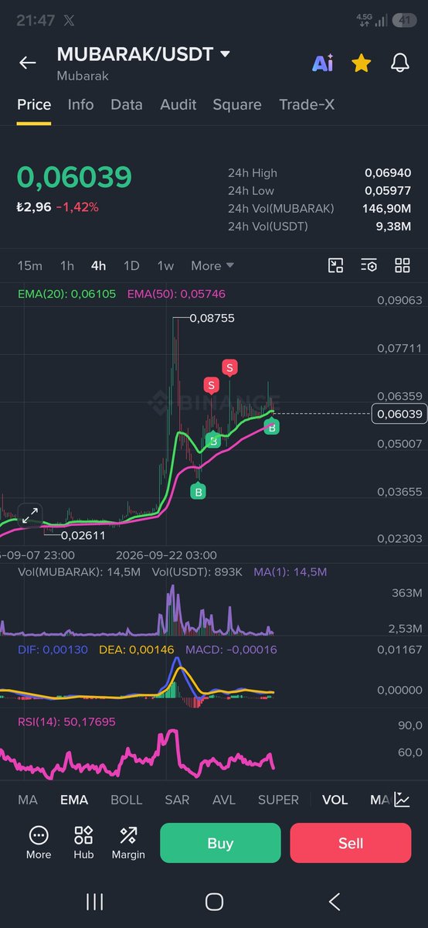Expand the More timeframes dropdown
Image resolution: width=428 pixels, height=928 pixels.
[212, 265]
